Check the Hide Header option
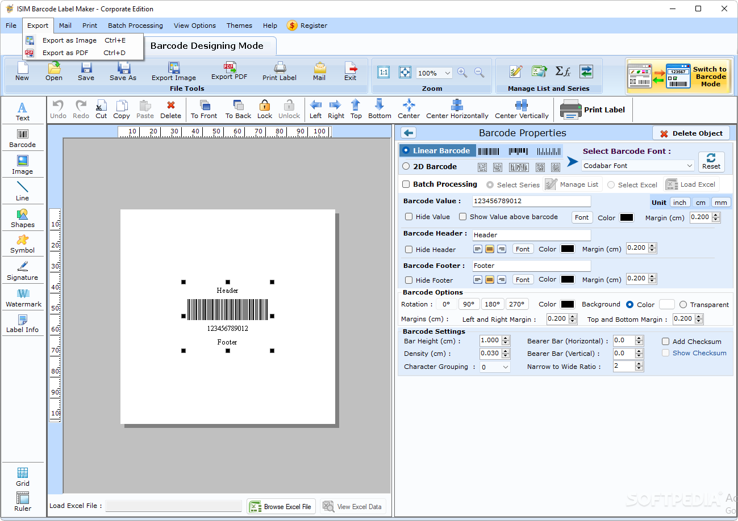 (x=408, y=249)
